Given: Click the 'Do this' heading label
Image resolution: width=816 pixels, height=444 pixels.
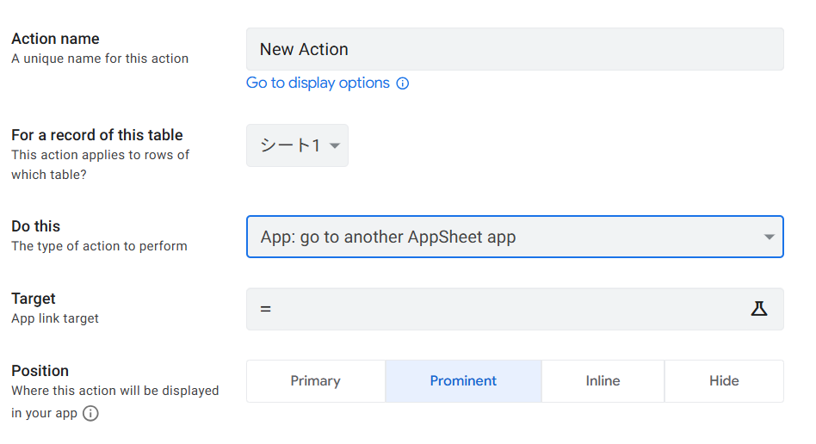Looking at the screenshot, I should pyautogui.click(x=35, y=226).
